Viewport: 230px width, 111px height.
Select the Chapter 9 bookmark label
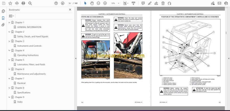coord(19,97)
